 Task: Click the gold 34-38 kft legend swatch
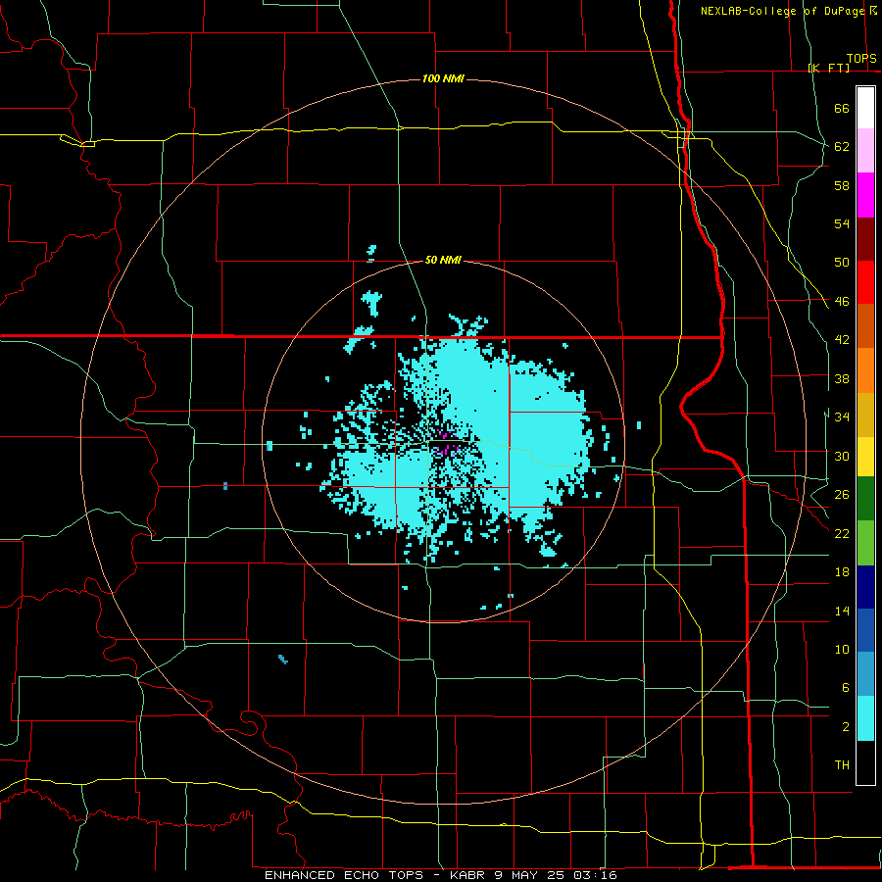pyautogui.click(x=865, y=416)
